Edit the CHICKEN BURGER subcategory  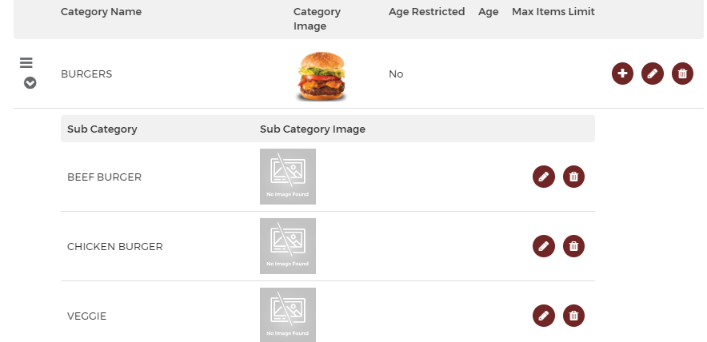544,246
